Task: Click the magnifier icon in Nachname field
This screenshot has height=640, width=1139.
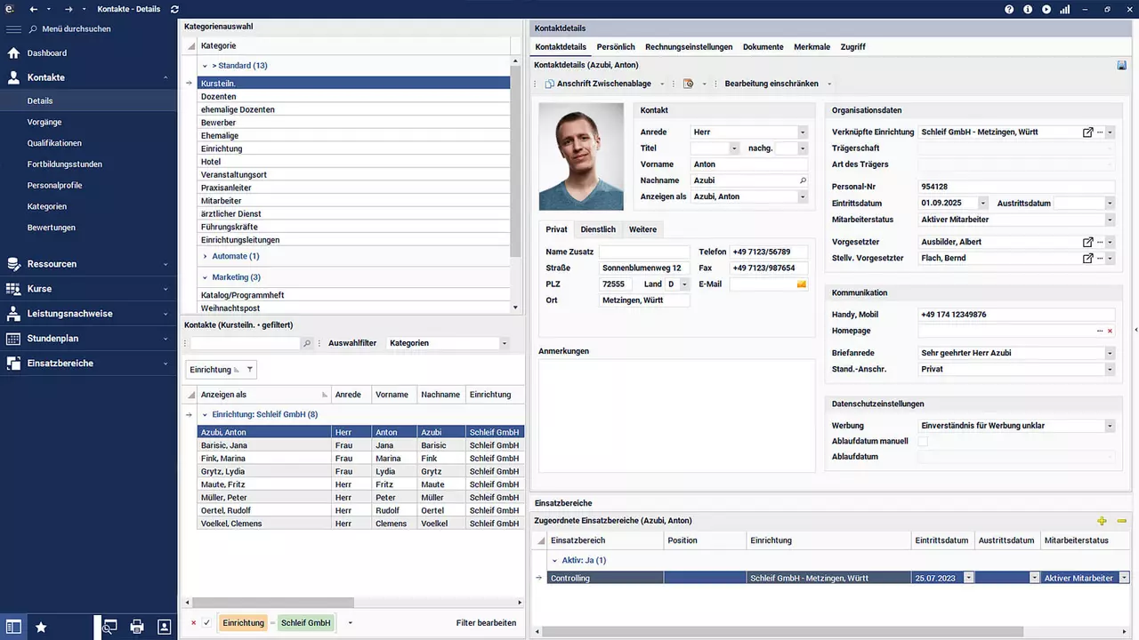Action: coord(802,180)
